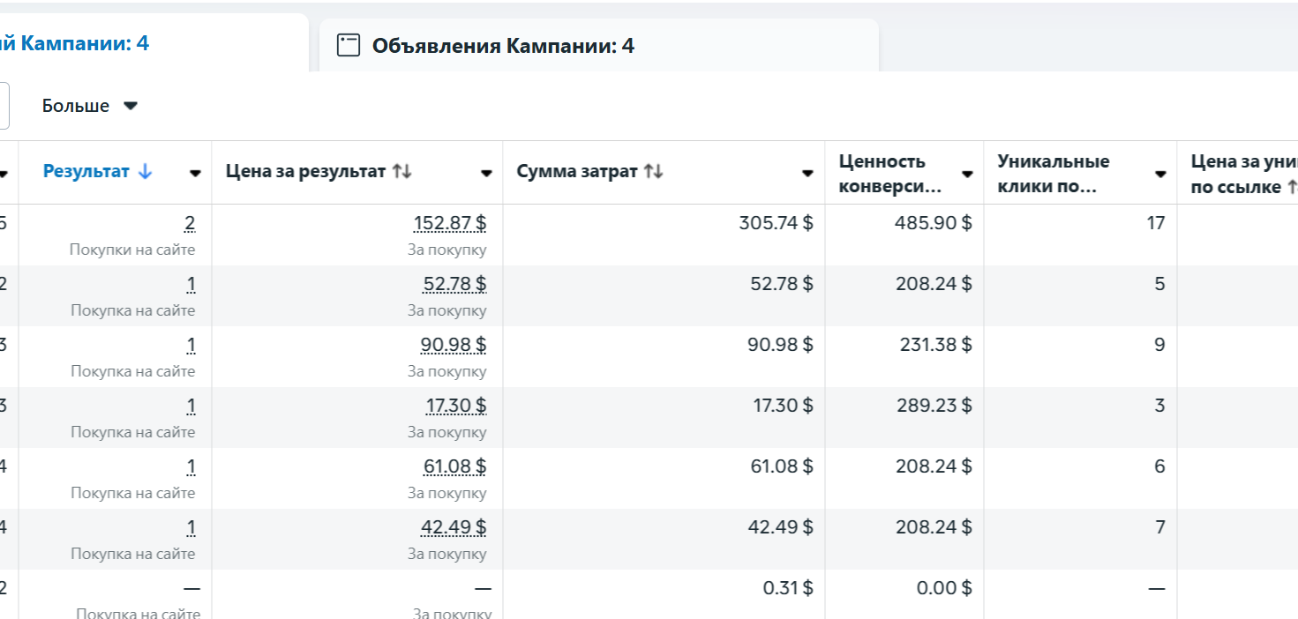Open the Больше dropdown
The height and width of the screenshot is (619, 1298).
pyautogui.click(x=90, y=106)
